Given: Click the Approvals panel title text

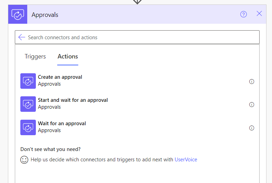Looking at the screenshot, I should tap(45, 15).
